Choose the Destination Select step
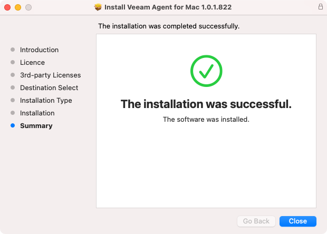The image size is (327, 234). pos(49,88)
